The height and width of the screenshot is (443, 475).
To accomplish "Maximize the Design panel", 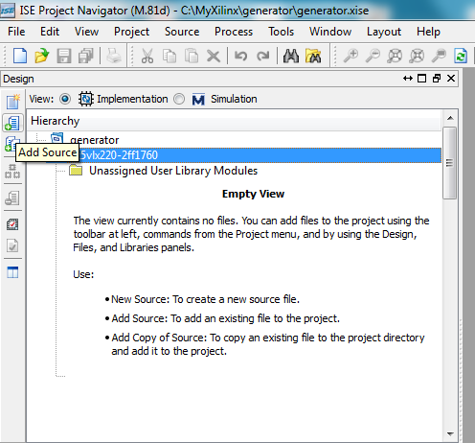I will point(421,79).
